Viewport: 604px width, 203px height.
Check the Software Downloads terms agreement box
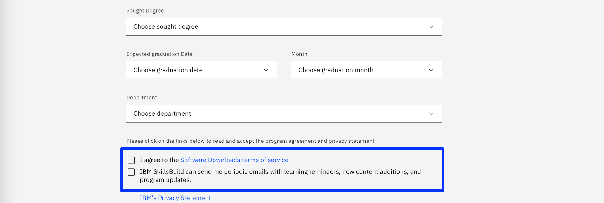coord(131,160)
